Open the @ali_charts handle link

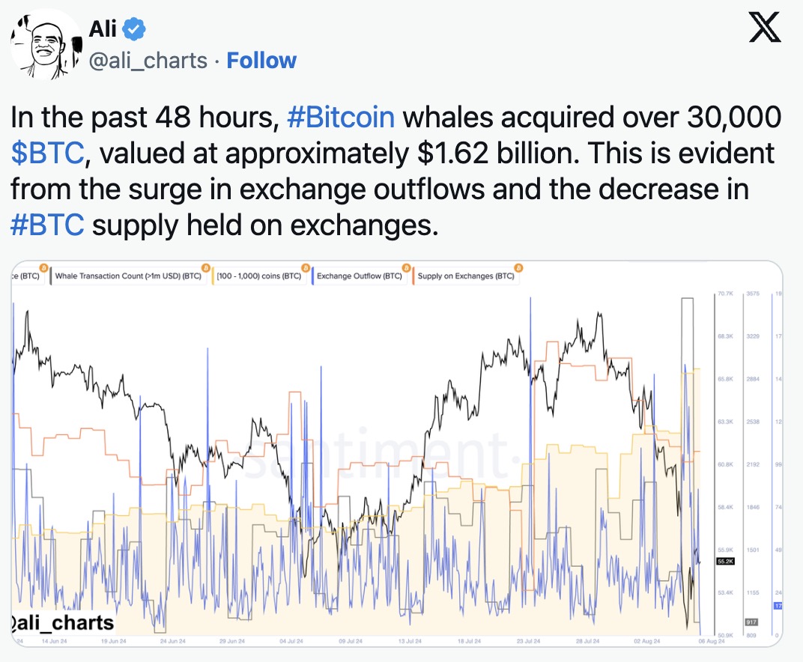(x=148, y=61)
